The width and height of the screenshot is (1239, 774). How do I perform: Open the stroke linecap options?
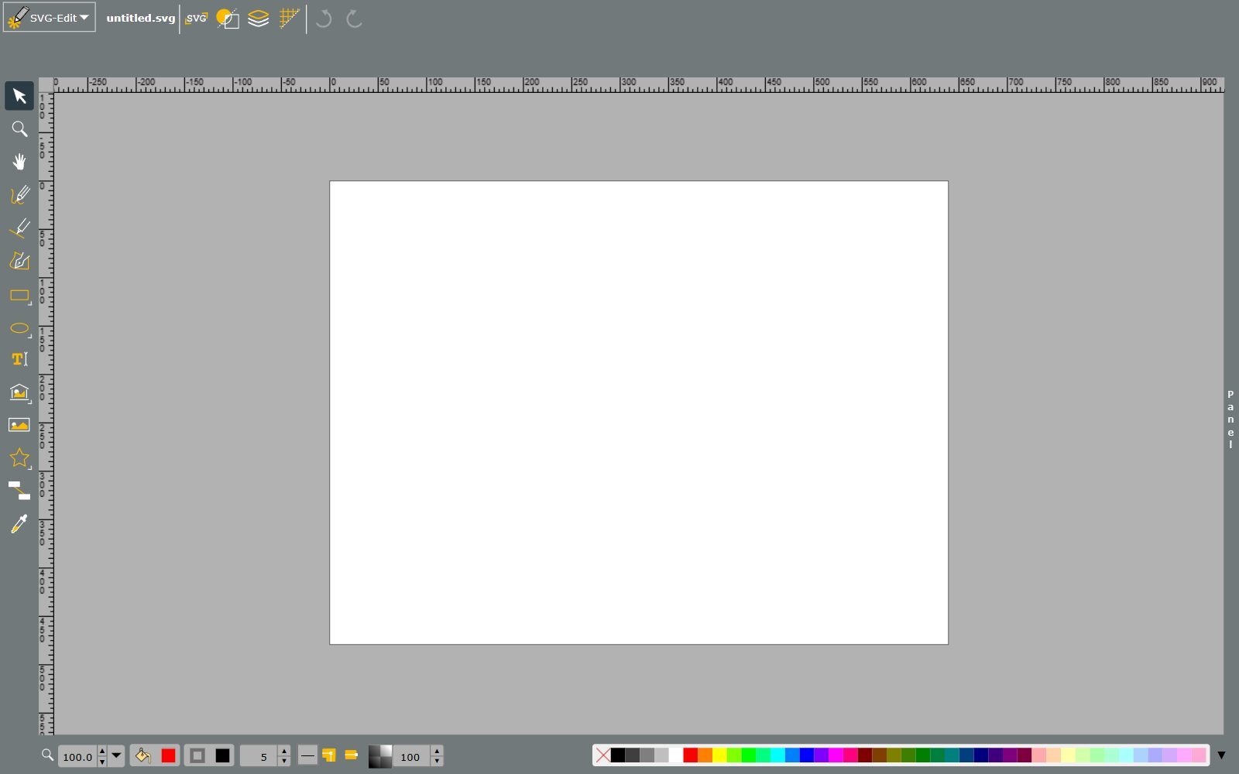[351, 755]
